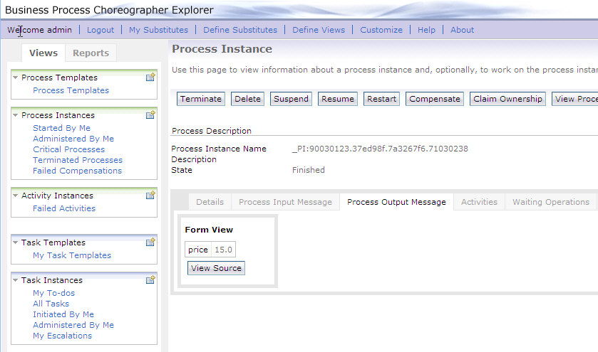
Task: Click the Terminate button
Action: (x=200, y=99)
